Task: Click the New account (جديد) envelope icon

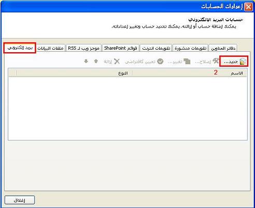Action: 243,62
